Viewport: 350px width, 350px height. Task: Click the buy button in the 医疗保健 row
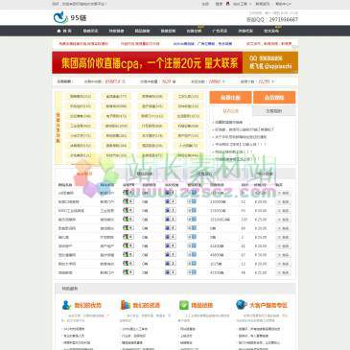coord(283,255)
